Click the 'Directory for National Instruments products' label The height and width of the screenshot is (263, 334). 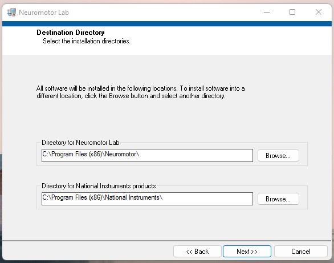[x=99, y=186]
